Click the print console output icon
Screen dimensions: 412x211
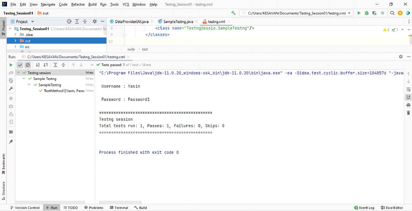click(x=408, y=105)
